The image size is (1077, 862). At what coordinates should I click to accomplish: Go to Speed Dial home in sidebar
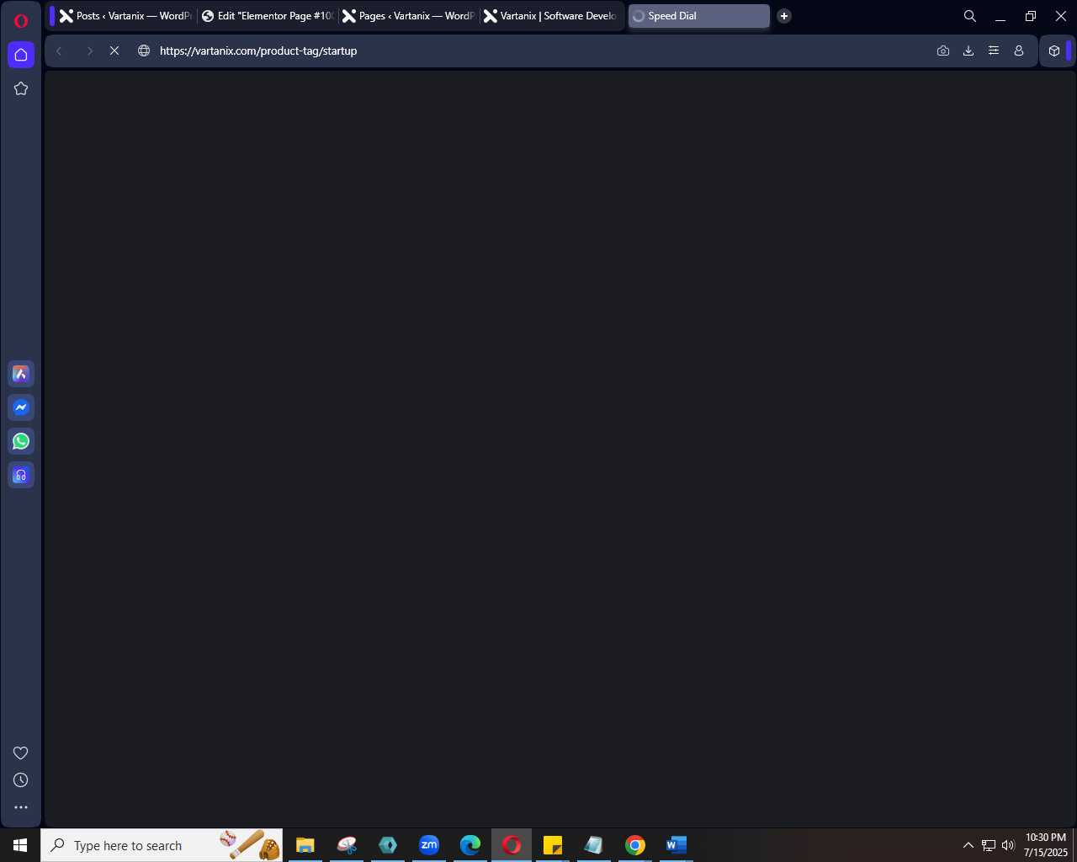point(21,55)
